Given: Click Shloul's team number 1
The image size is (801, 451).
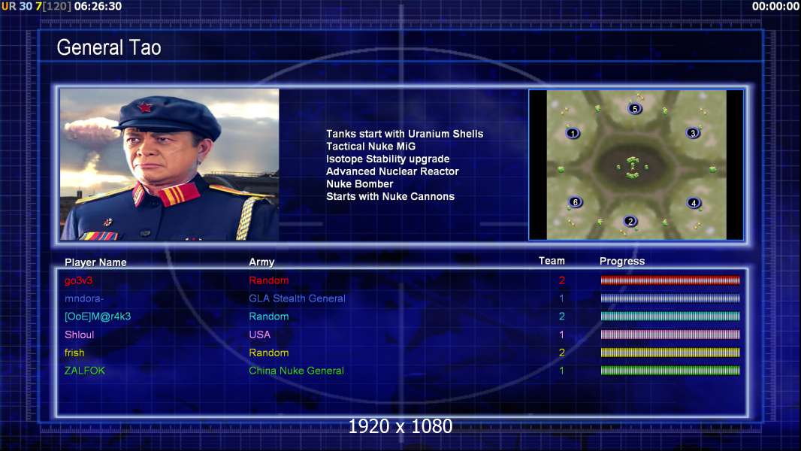Looking at the screenshot, I should [x=561, y=334].
